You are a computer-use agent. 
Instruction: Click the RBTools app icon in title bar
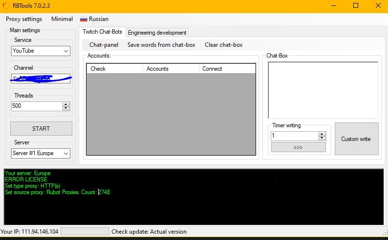pos(6,6)
